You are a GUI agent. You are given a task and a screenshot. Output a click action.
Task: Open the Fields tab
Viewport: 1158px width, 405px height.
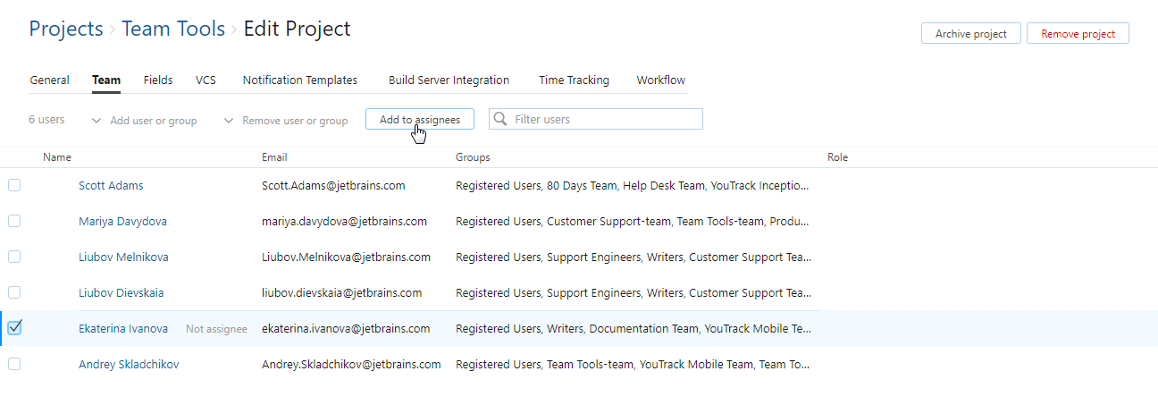point(158,80)
